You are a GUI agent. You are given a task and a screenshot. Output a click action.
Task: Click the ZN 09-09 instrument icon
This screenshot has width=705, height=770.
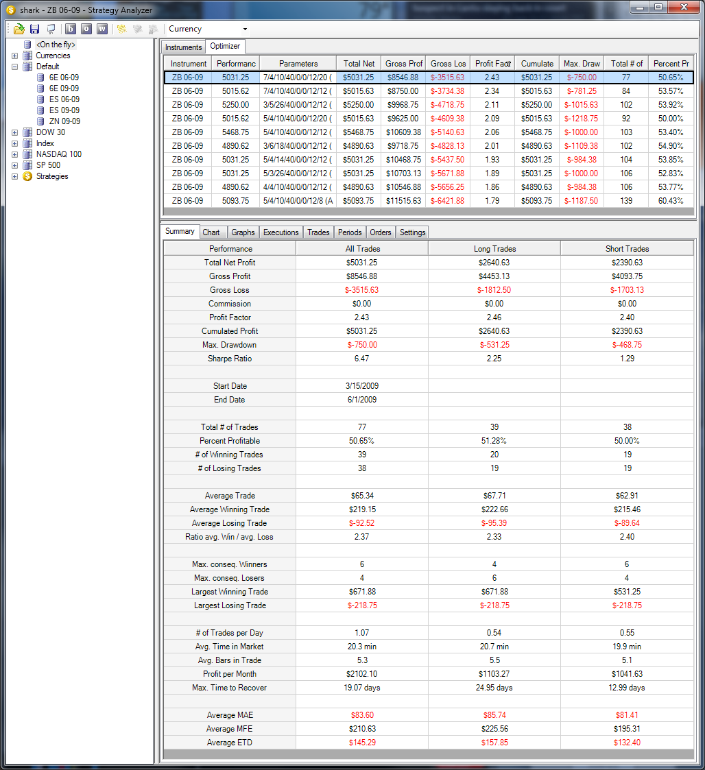coord(40,121)
